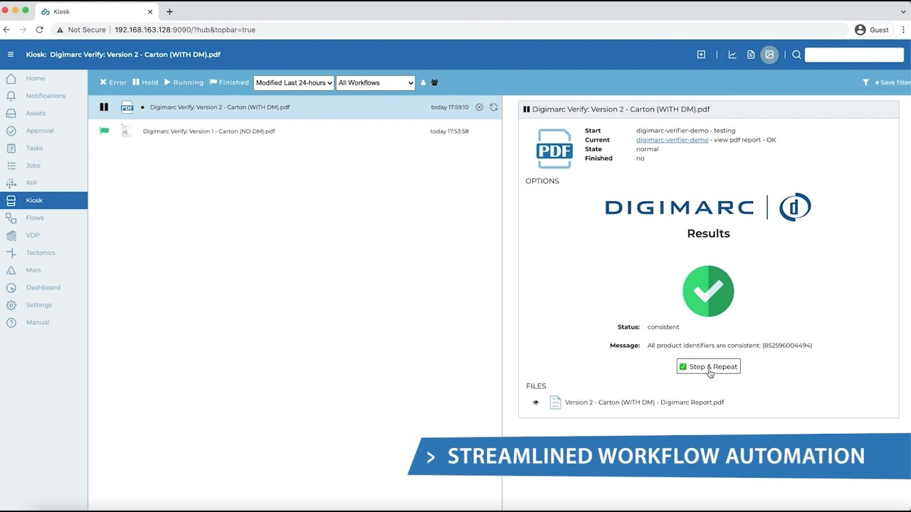
Task: Toggle the Running status filter
Action: tap(184, 82)
